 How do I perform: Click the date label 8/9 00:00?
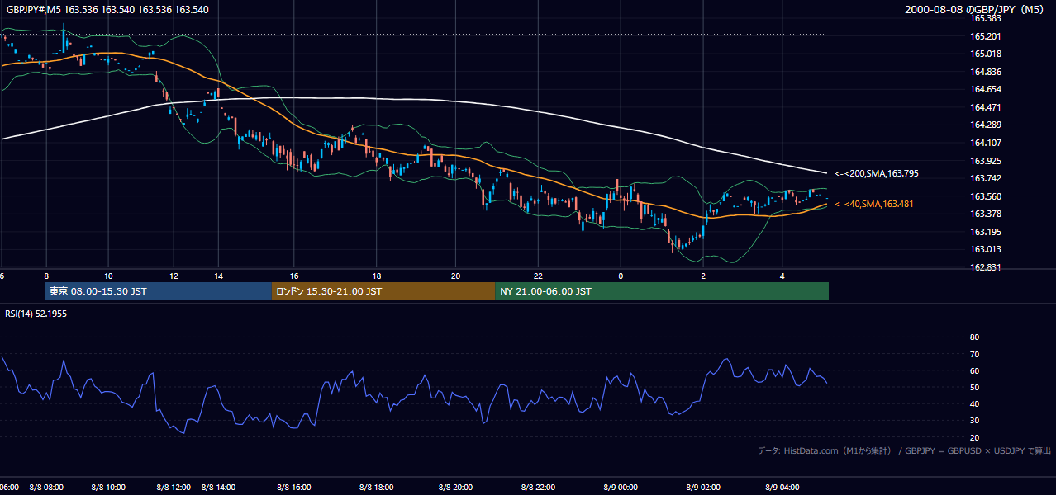pyautogui.click(x=621, y=488)
